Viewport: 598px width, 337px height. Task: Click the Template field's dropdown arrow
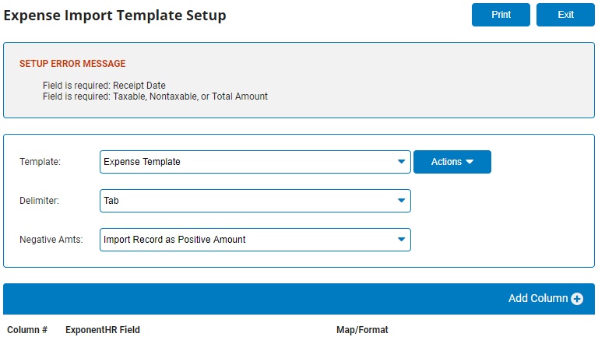point(401,162)
